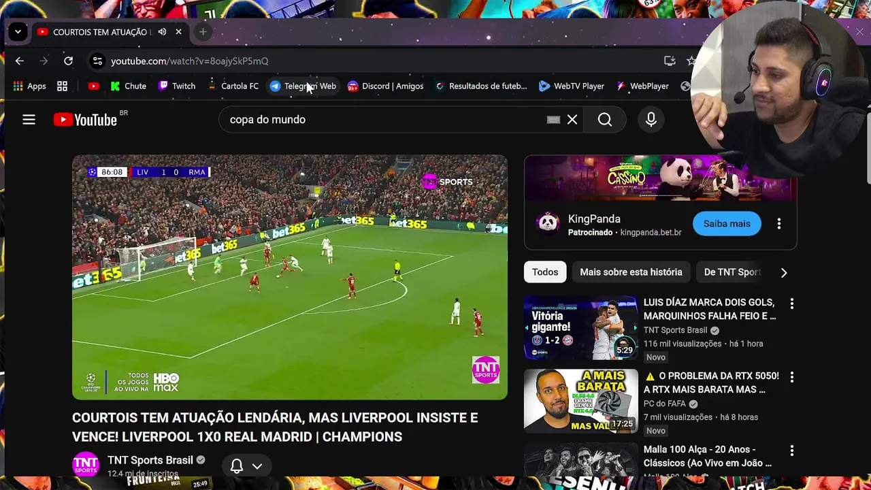Toggle the notification bell for TNT Sports
Viewport: 871px width, 490px height.
click(x=237, y=466)
